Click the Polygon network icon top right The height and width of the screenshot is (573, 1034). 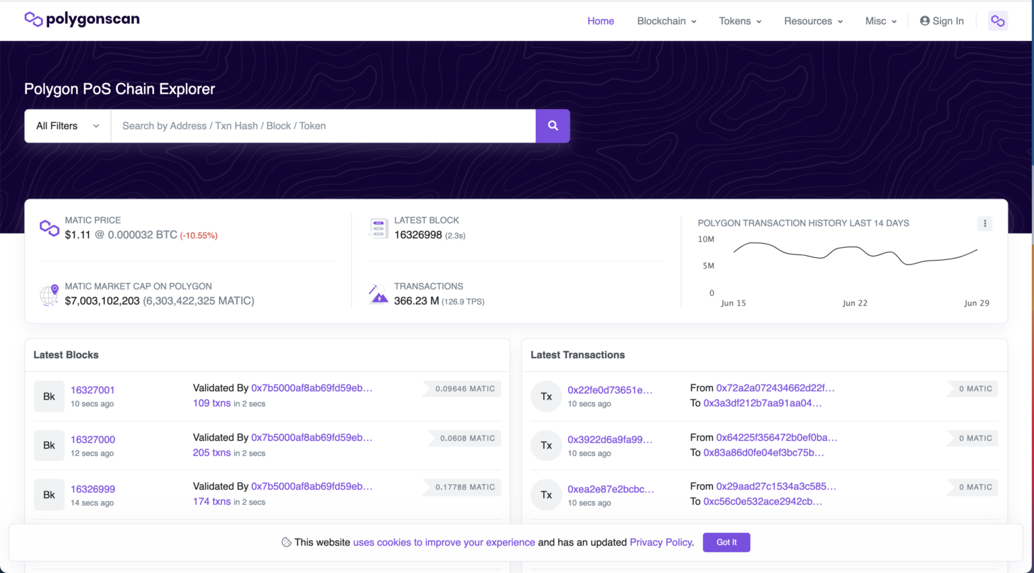pyautogui.click(x=998, y=21)
